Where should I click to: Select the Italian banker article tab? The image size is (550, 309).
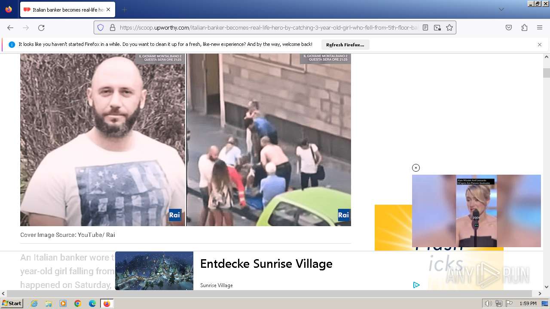coord(67,9)
